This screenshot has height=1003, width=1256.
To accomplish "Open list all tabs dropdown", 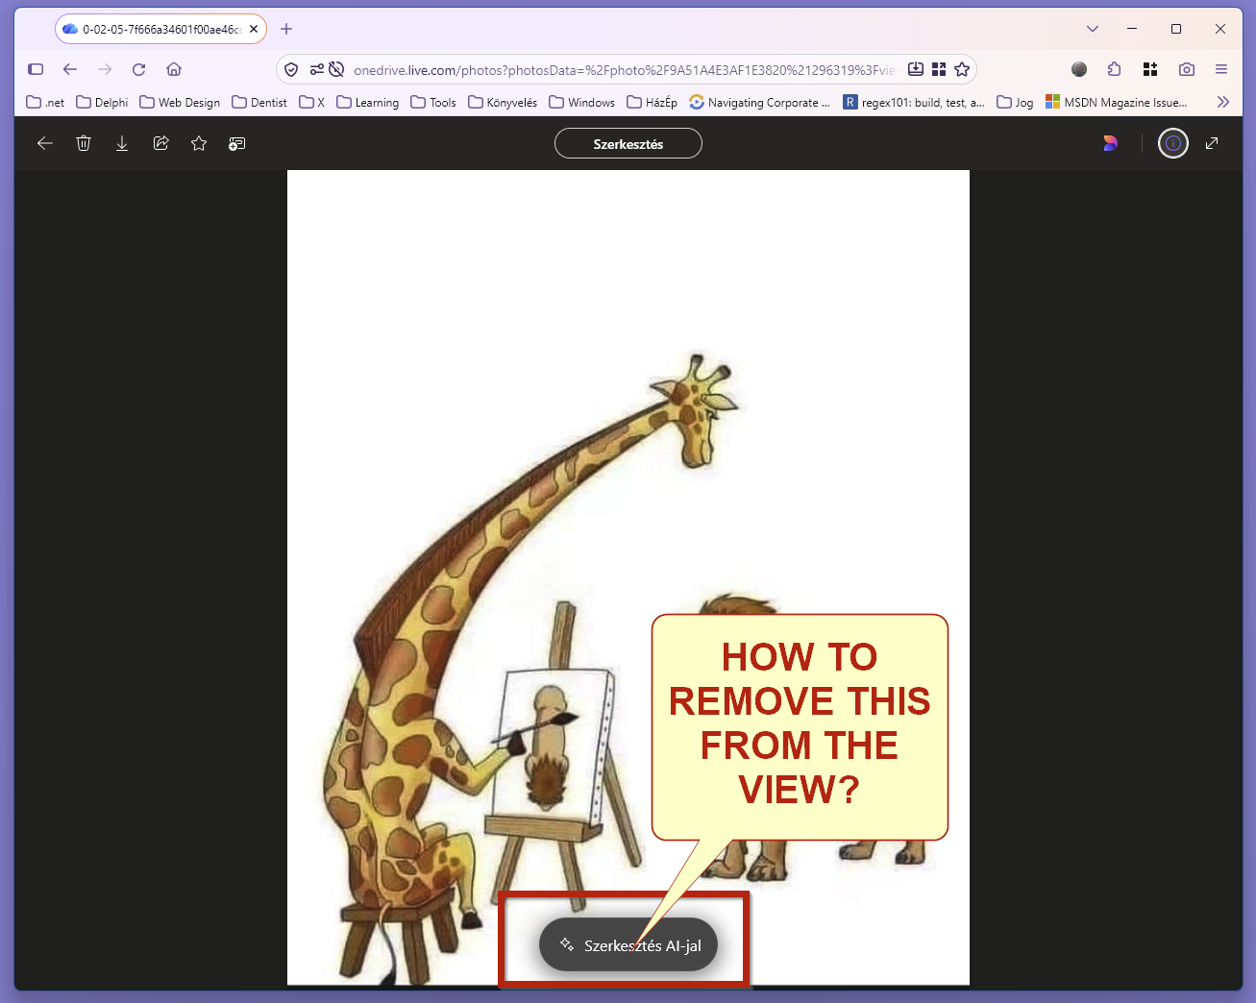I will tap(1093, 29).
